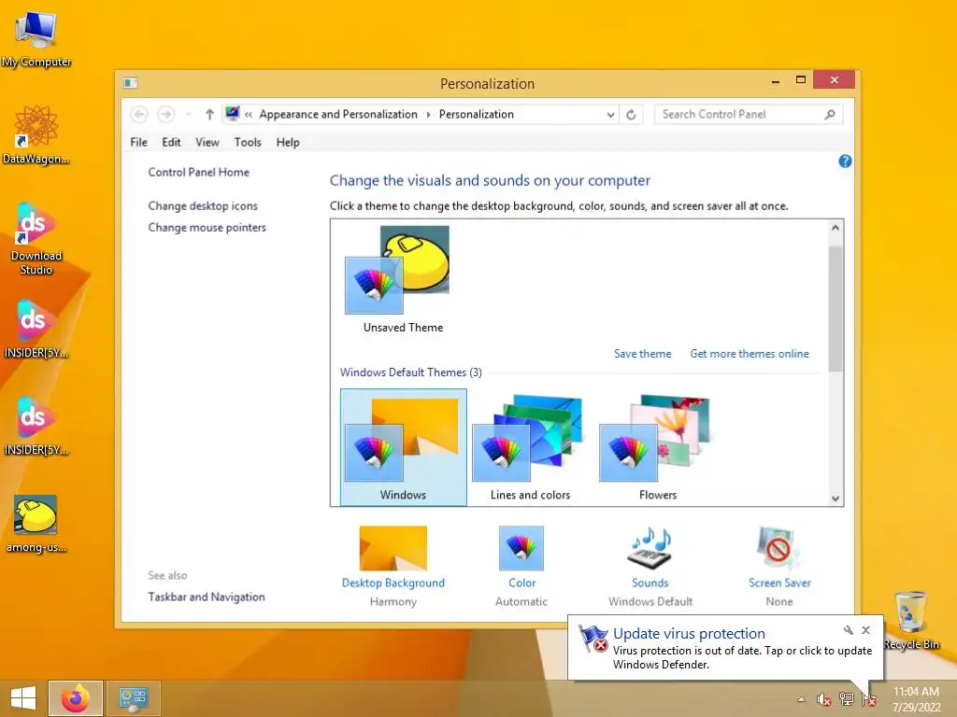This screenshot has height=717, width=957.
Task: Click the Desktop Background link text
Action: tap(393, 583)
